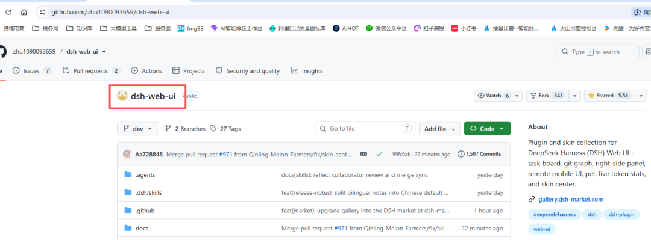Click the Fork button
Viewport: 651px width, 240px height.
[x=547, y=96]
